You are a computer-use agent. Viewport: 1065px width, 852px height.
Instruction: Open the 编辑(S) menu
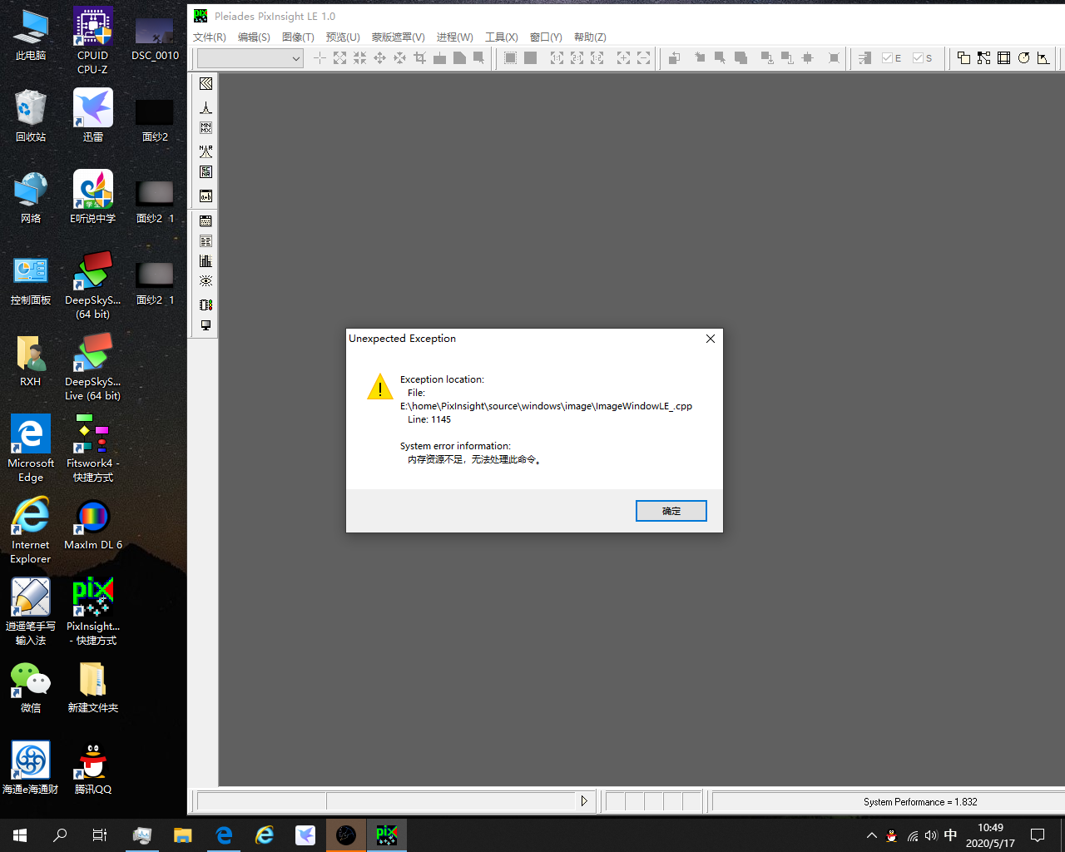click(254, 37)
